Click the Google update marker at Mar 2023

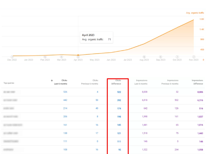(x=62, y=57)
